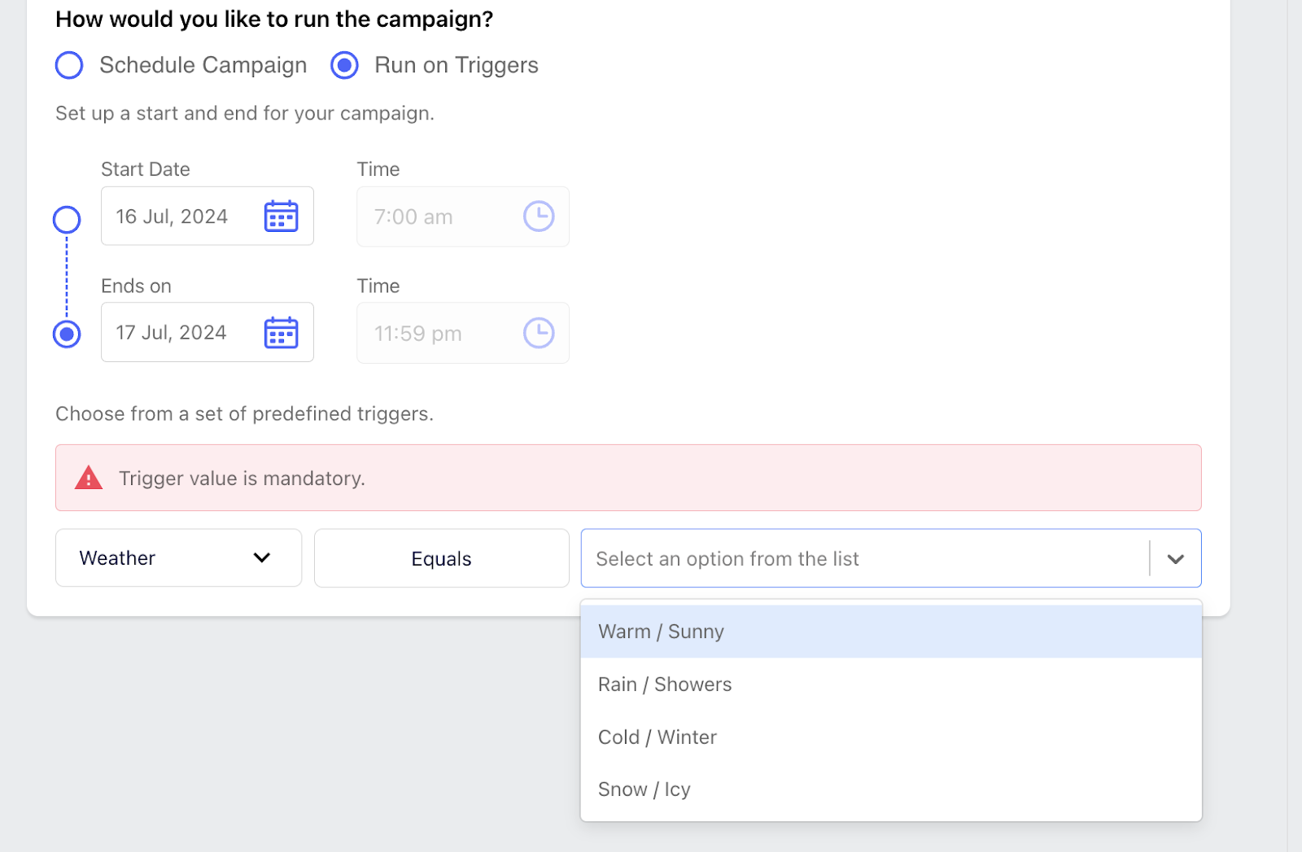Select the Schedule Campaign radio button
Viewport: 1302px width, 852px height.
pyautogui.click(x=69, y=65)
